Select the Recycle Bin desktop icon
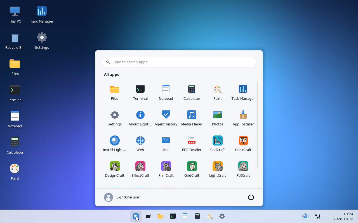 click(15, 41)
